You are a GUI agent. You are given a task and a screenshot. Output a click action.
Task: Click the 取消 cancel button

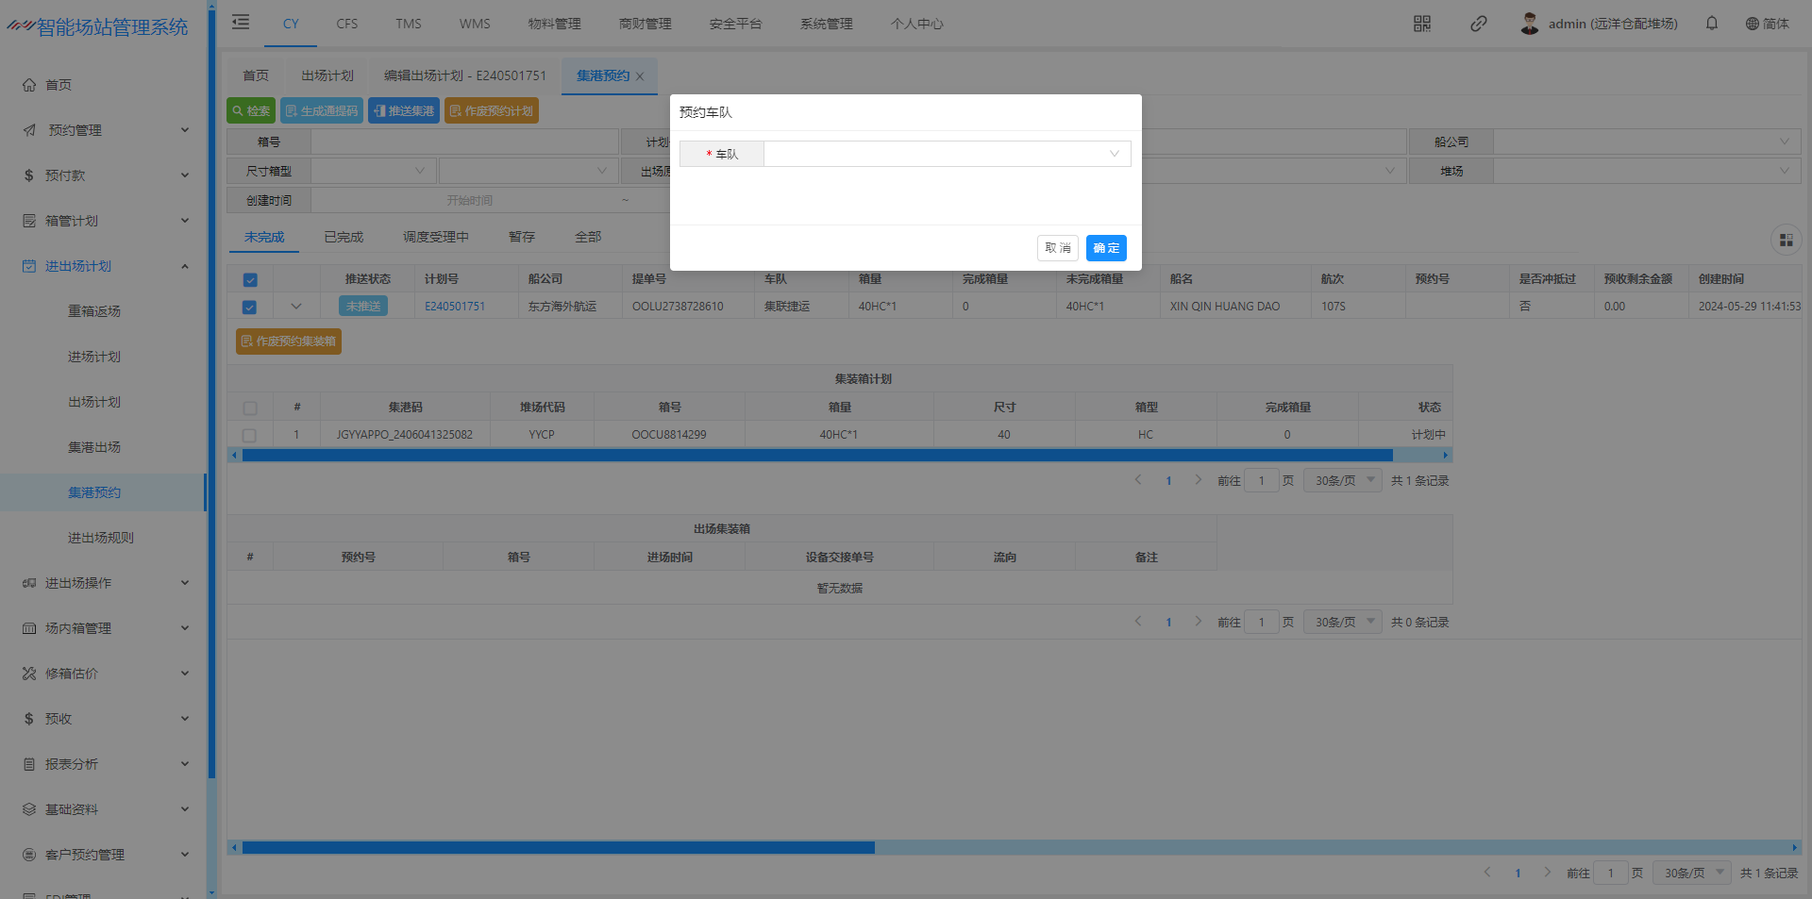pyautogui.click(x=1057, y=248)
